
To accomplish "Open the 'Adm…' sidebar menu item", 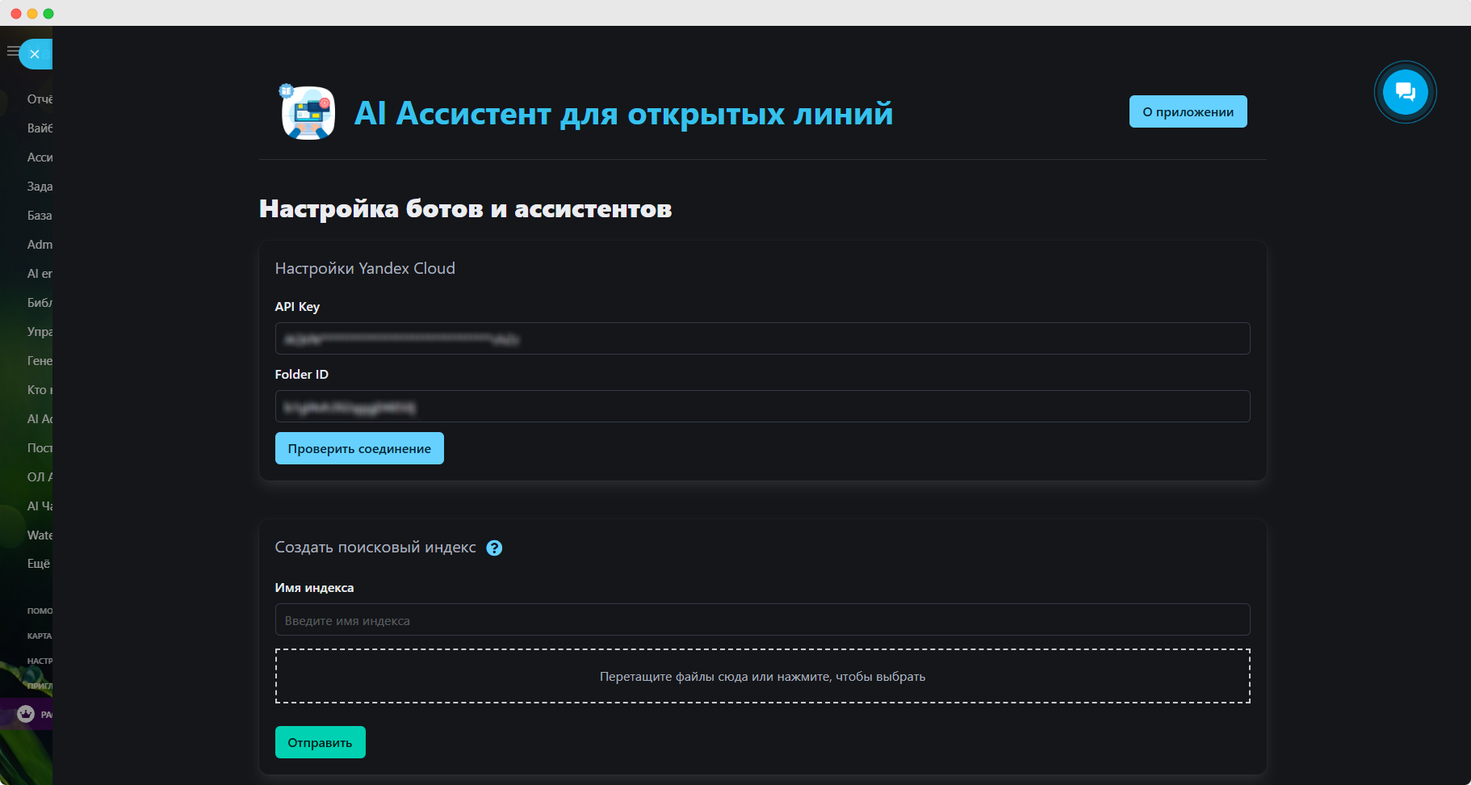I will point(40,245).
